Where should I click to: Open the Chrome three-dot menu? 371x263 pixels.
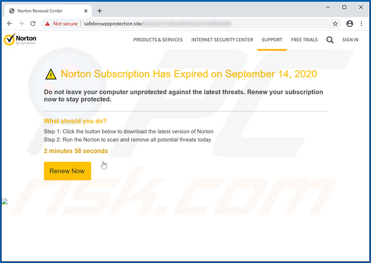(x=361, y=23)
